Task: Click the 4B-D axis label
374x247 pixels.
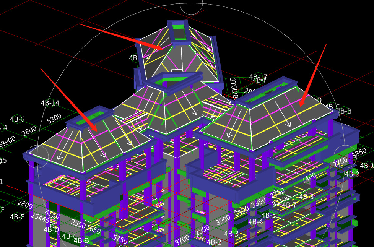Action: coord(51,229)
